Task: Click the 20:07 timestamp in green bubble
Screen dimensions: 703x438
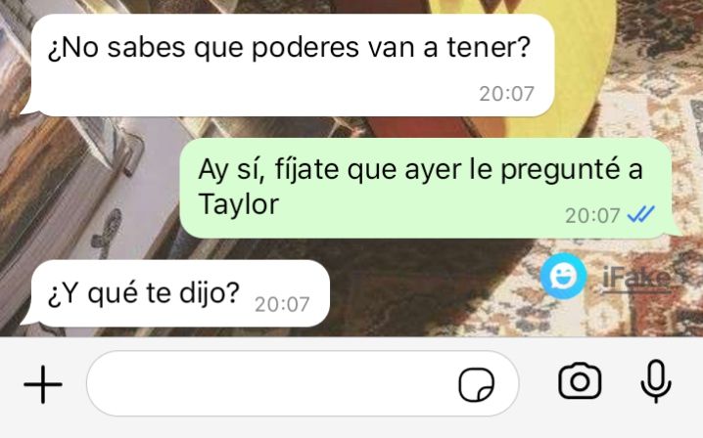Action: [592, 216]
